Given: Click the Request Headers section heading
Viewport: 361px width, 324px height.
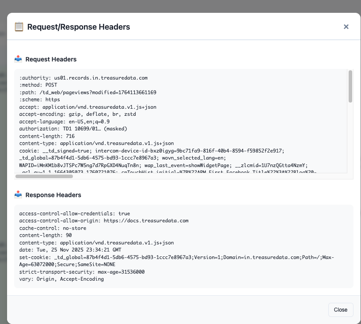Looking at the screenshot, I should [51, 59].
